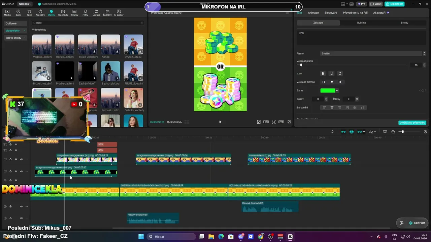Image resolution: width=431 pixels, height=242 pixels.
Task: Click the fullscreen icon in the player
Action: click(289, 122)
